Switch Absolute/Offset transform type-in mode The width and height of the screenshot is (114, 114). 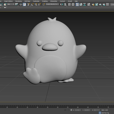(71, 110)
